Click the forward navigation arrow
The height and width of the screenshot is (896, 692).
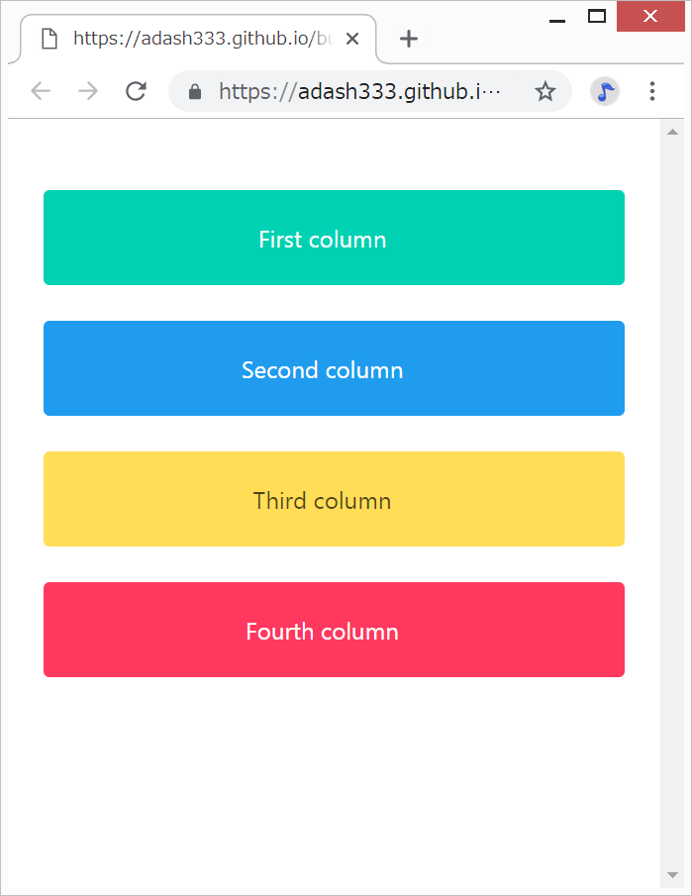[x=88, y=92]
